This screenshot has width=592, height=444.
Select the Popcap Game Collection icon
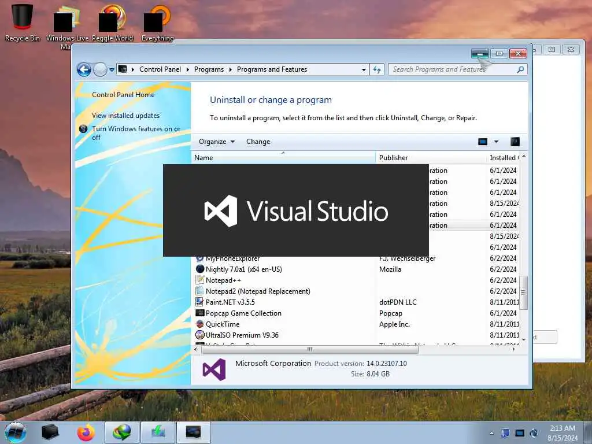199,313
